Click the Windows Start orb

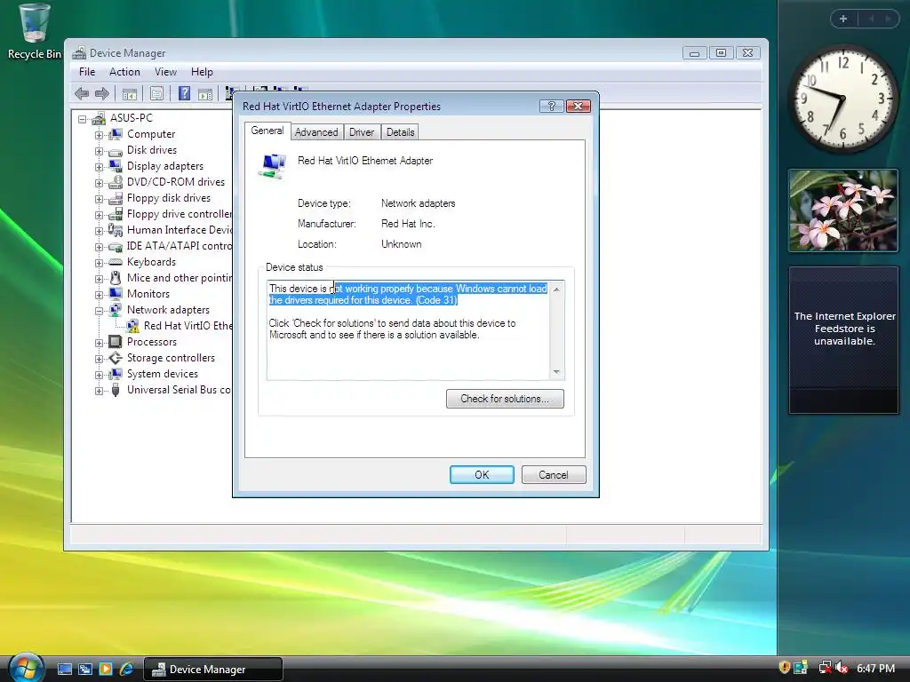point(25,668)
